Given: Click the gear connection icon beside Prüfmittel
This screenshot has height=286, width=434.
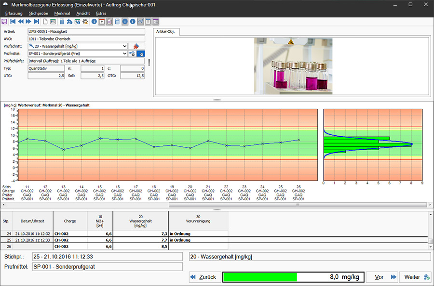Looking at the screenshot, I should [132, 53].
